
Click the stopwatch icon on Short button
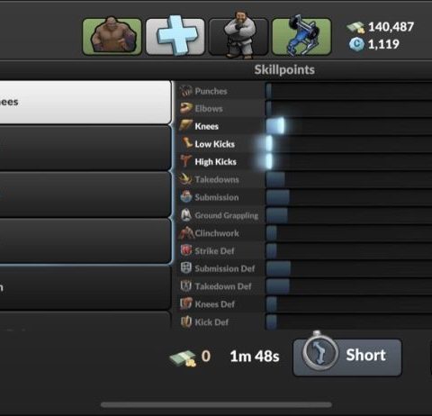[319, 353]
